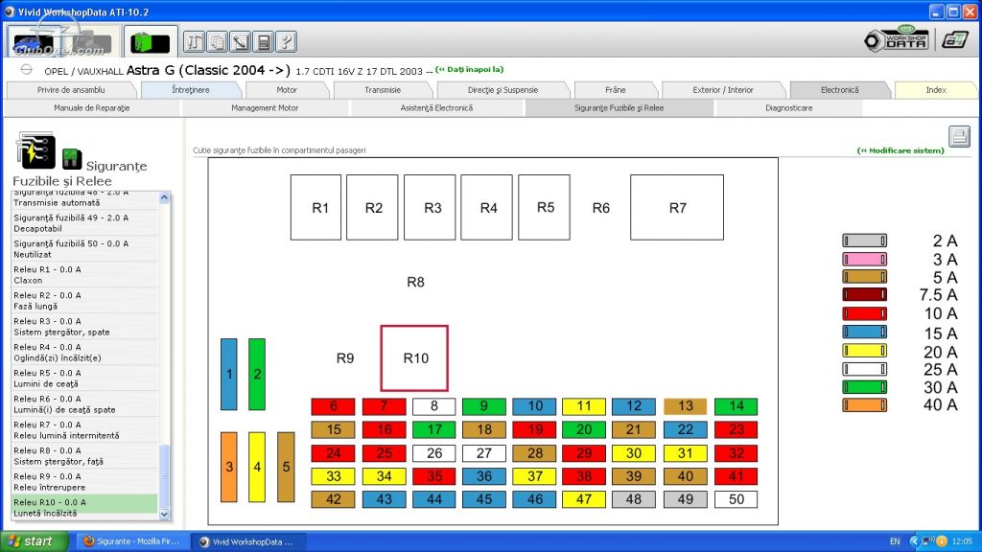This screenshot has width=982, height=552.
Task: Open the grey vehicle toolbar tab
Action: [x=91, y=42]
